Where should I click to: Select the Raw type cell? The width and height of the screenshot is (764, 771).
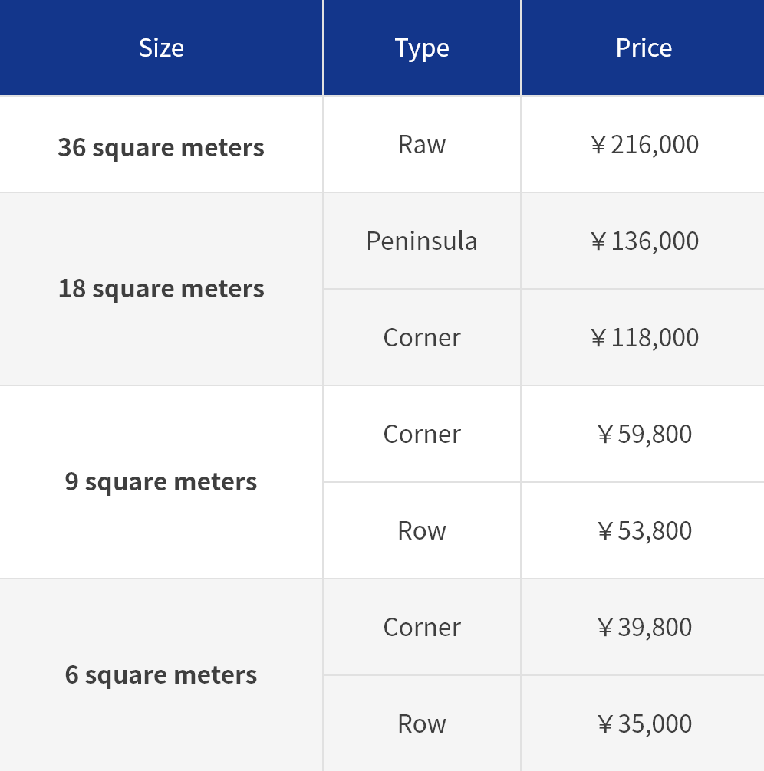coord(422,145)
